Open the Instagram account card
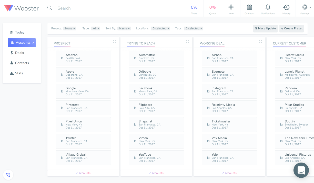314x183 pixels. tap(229, 91)
